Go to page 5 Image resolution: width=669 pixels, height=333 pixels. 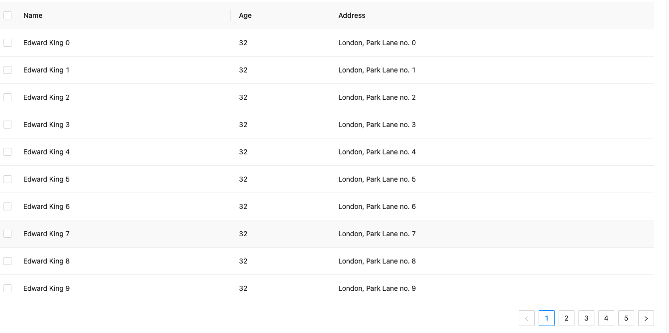tap(626, 319)
